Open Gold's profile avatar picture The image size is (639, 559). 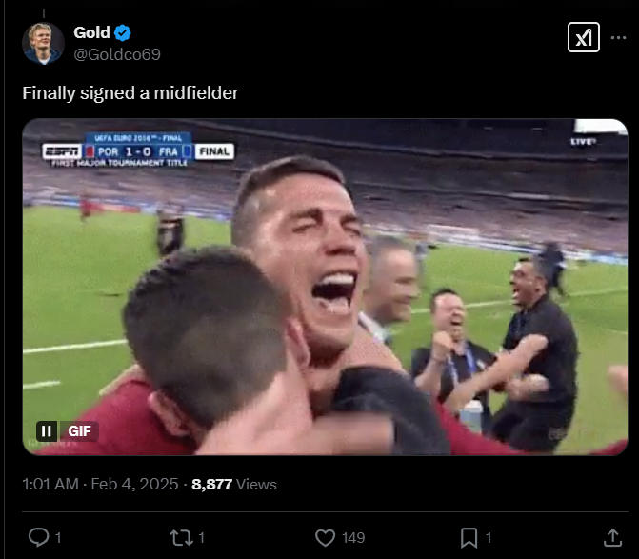[43, 43]
